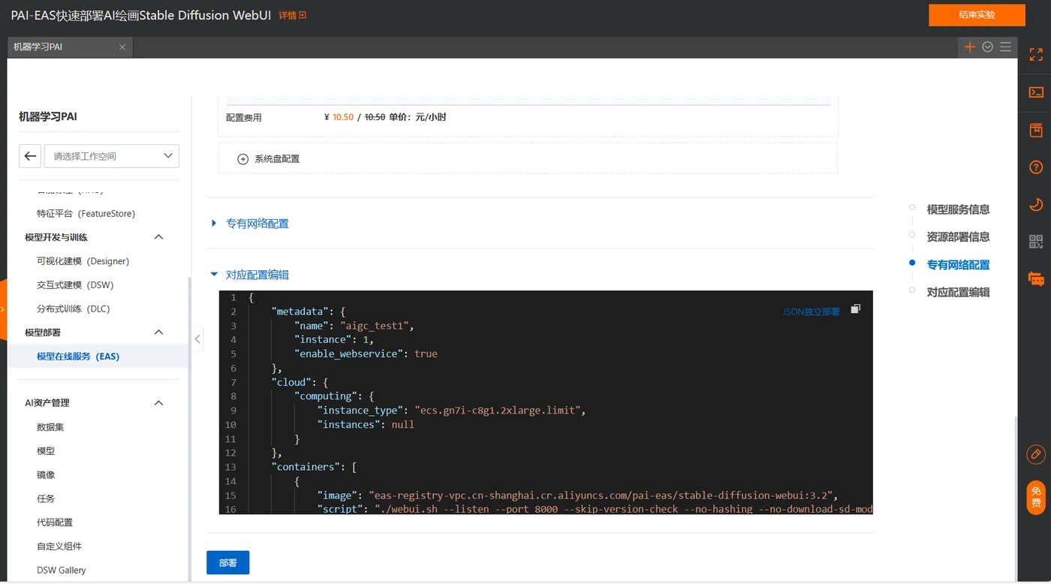Open DSW Gallery menu item

62,570
